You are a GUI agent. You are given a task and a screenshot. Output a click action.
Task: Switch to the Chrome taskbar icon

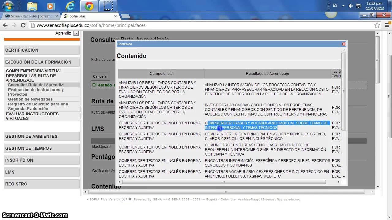(x=89, y=6)
